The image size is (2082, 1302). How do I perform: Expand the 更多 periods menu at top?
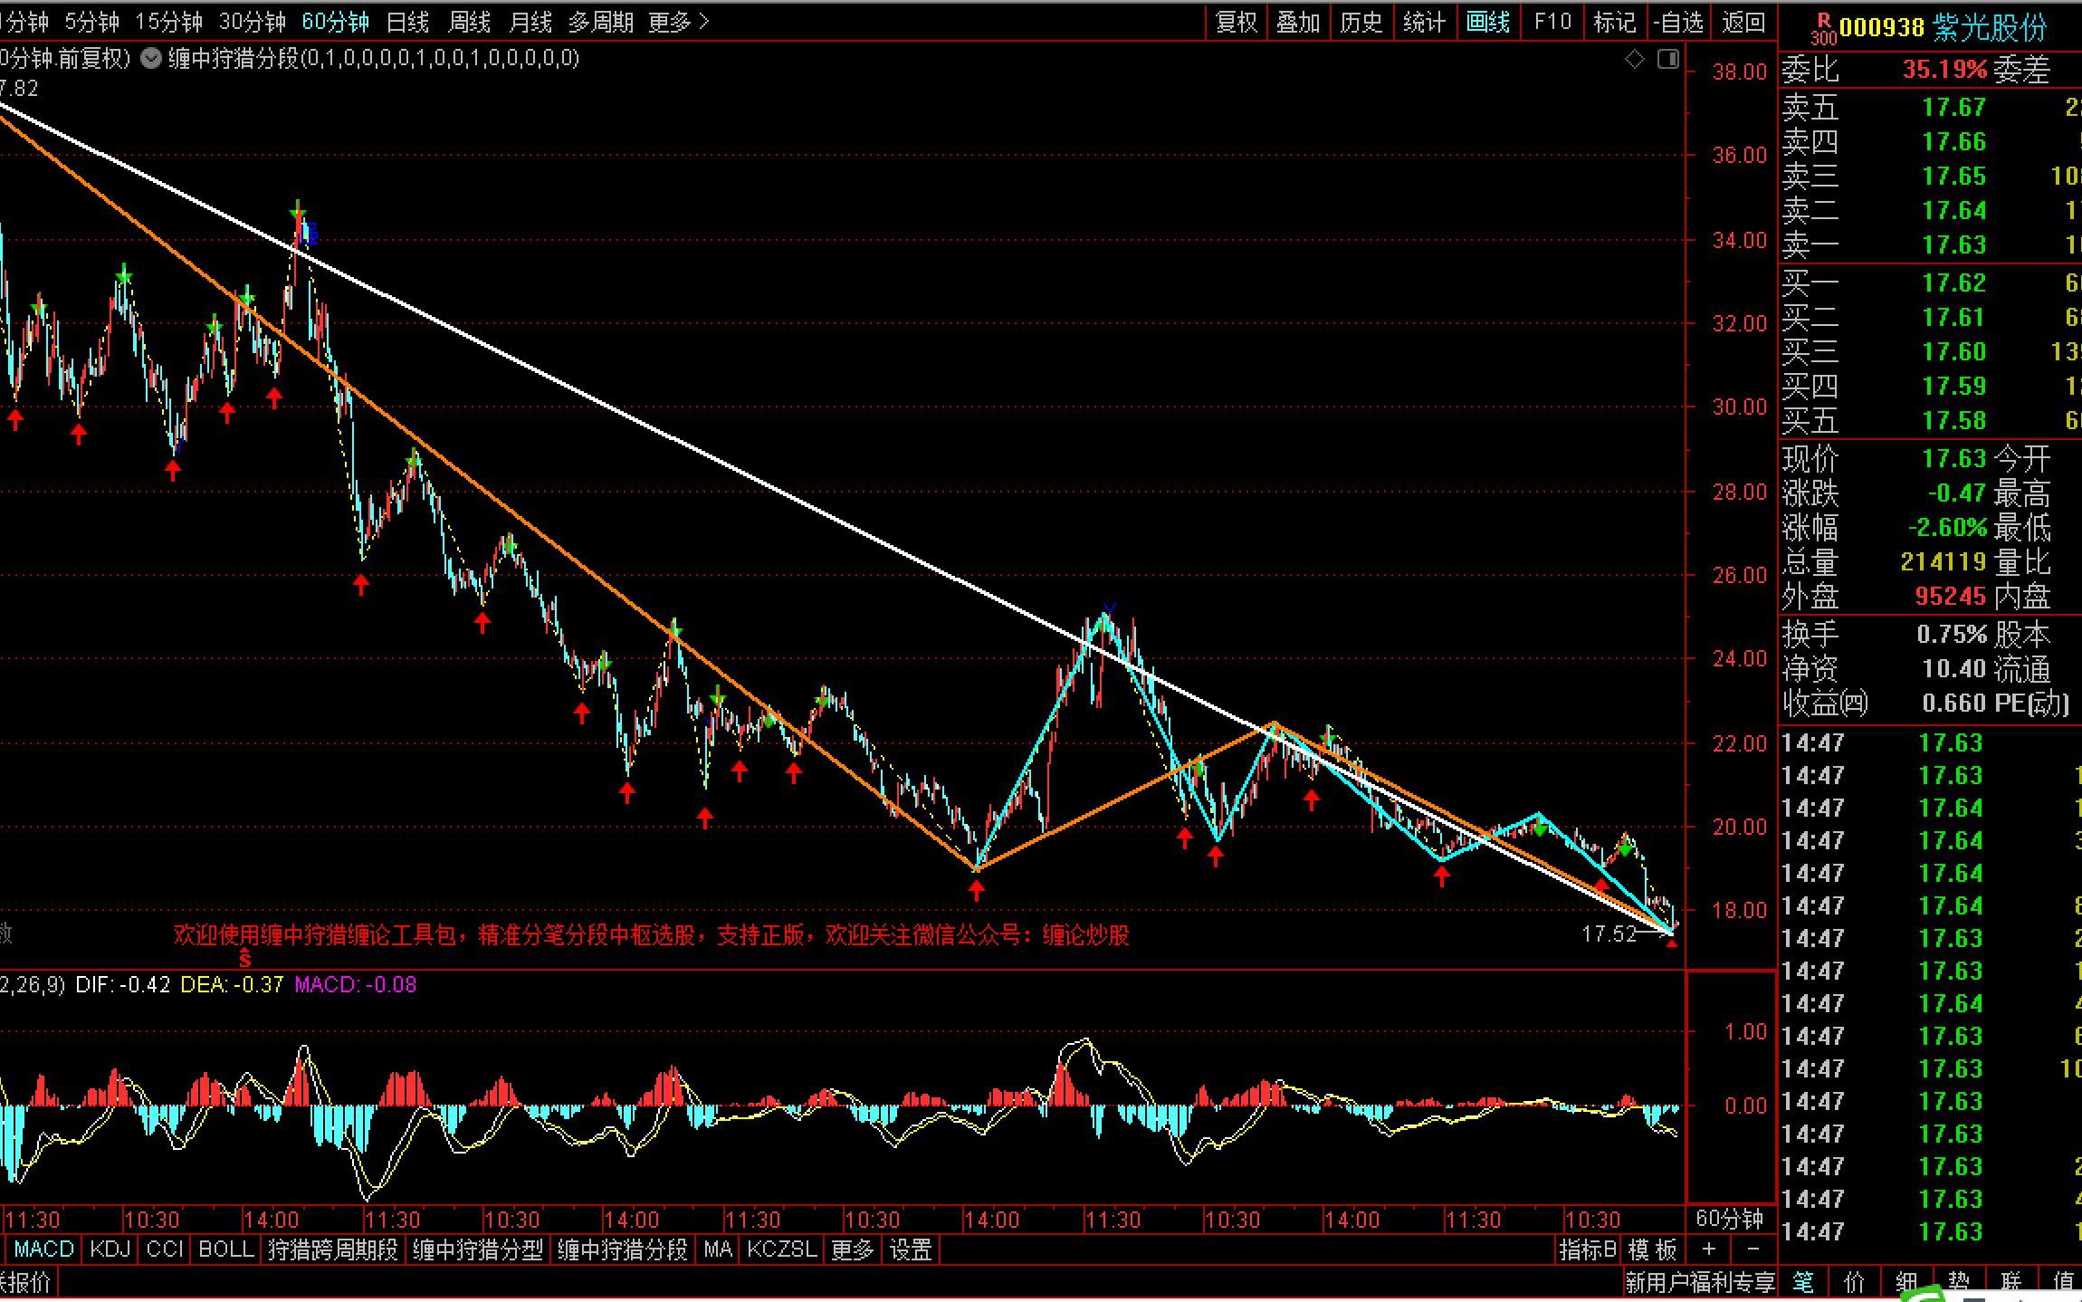pyautogui.click(x=679, y=22)
